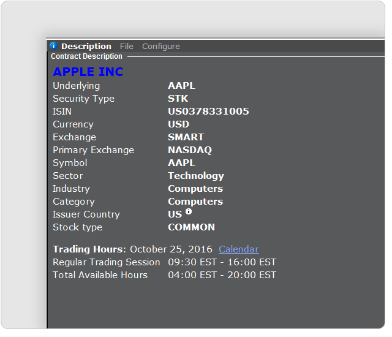This screenshot has width=392, height=337.
Task: Click the APPLE INC heading
Action: coord(88,72)
